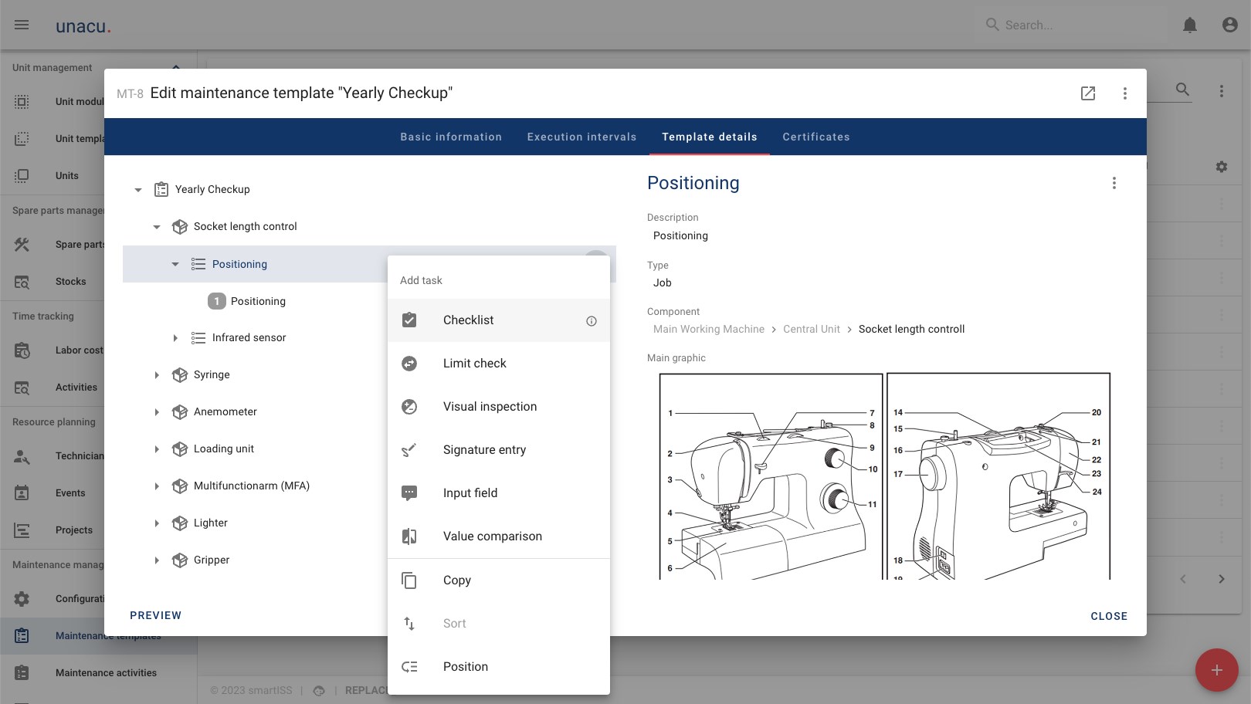Image resolution: width=1251 pixels, height=704 pixels.
Task: Select the Checklist task icon
Action: [x=409, y=320]
